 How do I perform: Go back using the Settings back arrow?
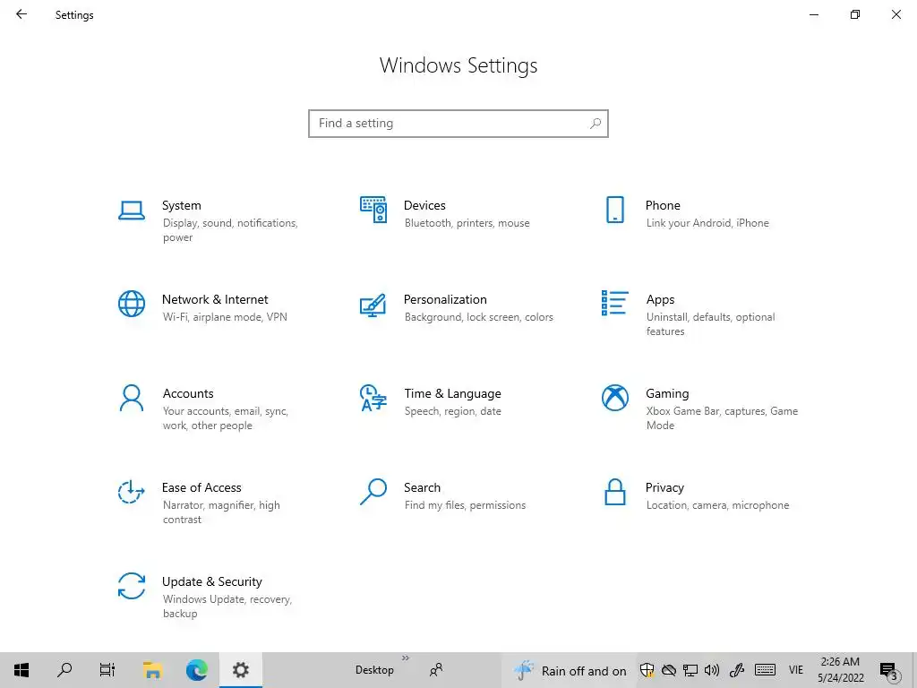tap(21, 14)
